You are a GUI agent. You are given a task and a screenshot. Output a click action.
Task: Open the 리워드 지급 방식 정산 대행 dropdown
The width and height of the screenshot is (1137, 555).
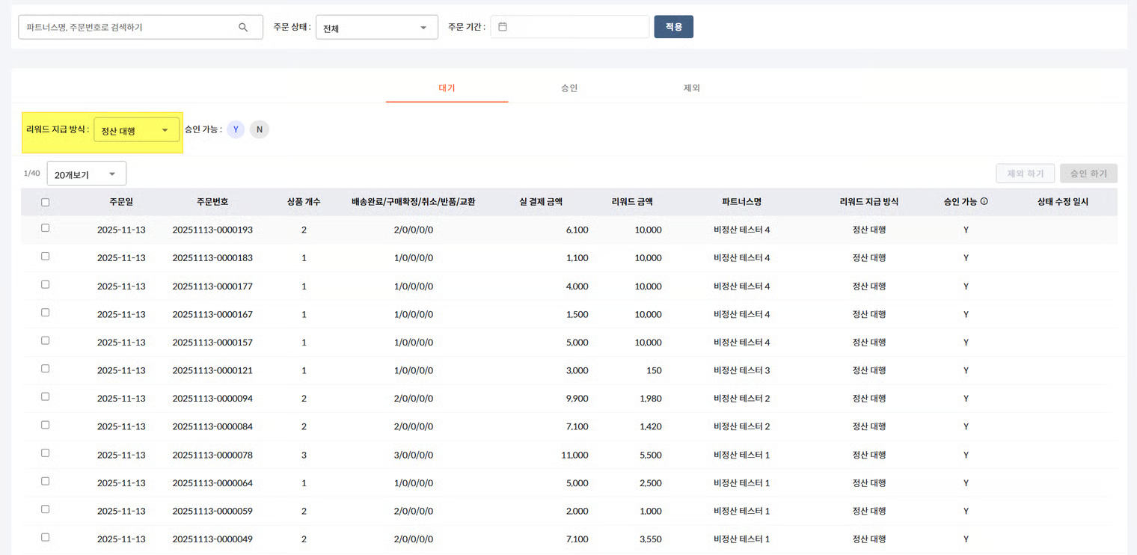pos(137,130)
